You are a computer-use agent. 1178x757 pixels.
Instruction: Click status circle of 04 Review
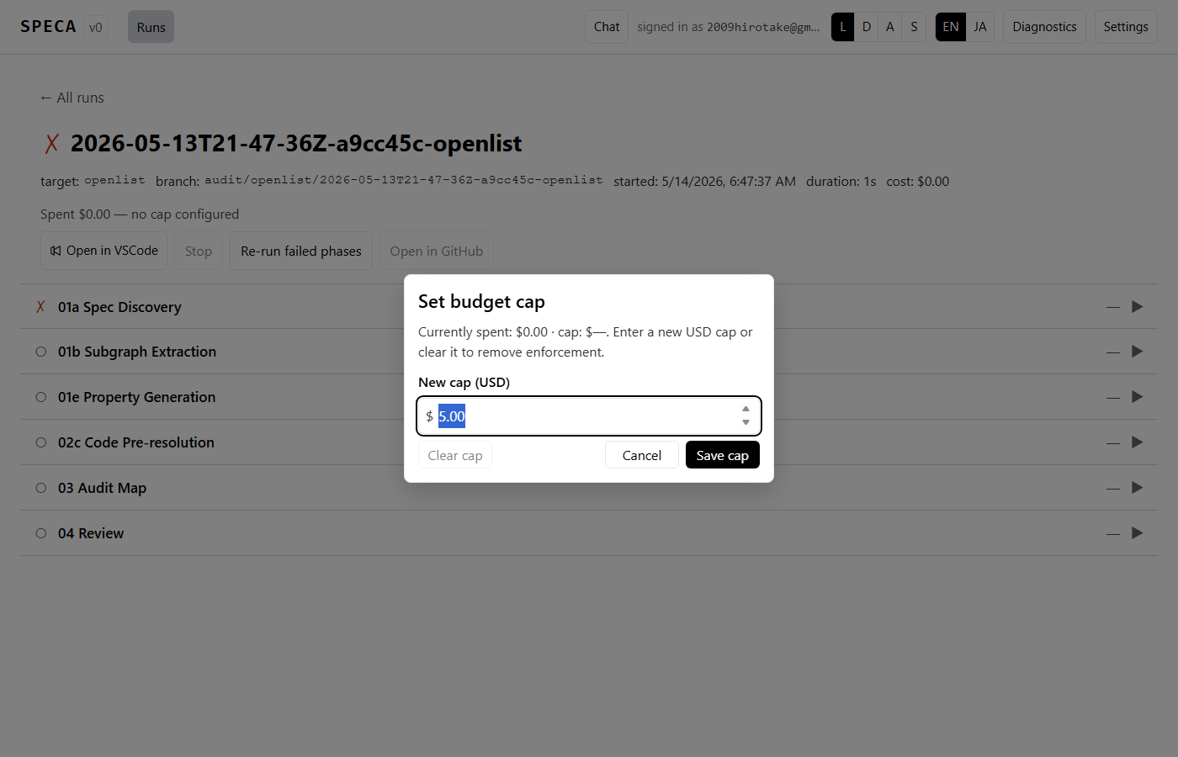point(40,533)
